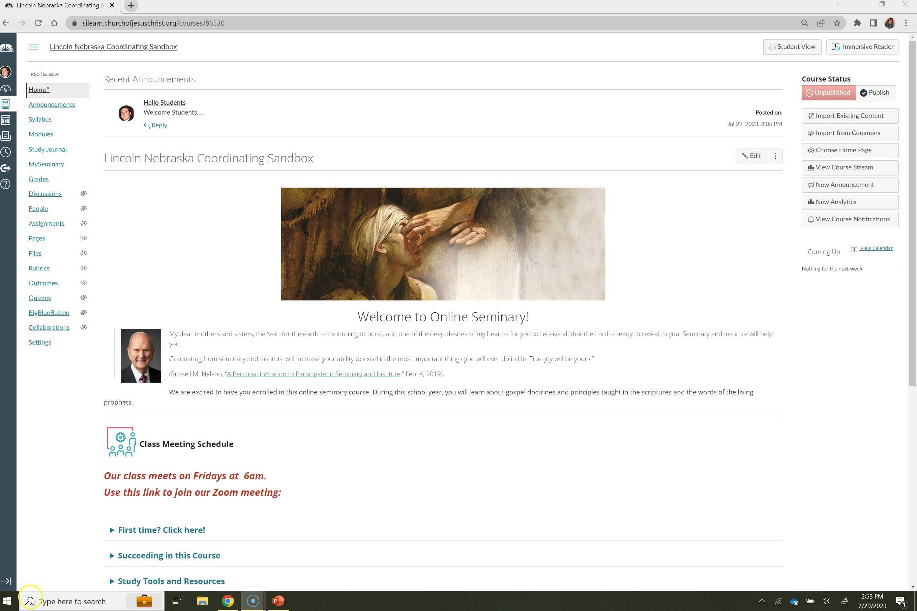Expand 'Study Tools and Resources' section
The width and height of the screenshot is (917, 611).
click(171, 581)
